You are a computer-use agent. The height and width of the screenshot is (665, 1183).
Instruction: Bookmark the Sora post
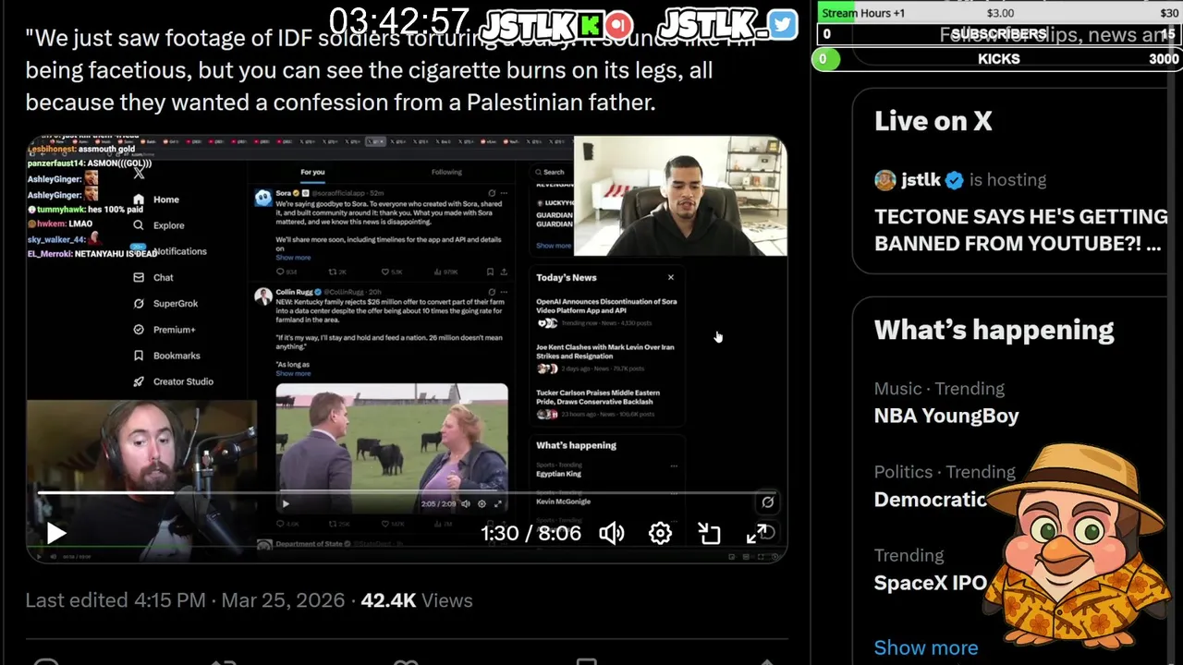490,272
